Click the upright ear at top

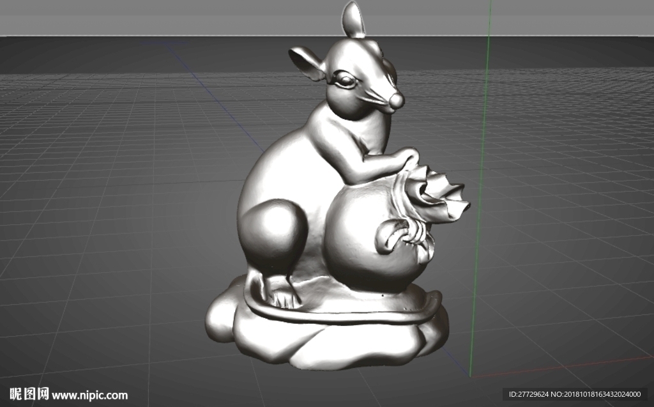tap(354, 19)
